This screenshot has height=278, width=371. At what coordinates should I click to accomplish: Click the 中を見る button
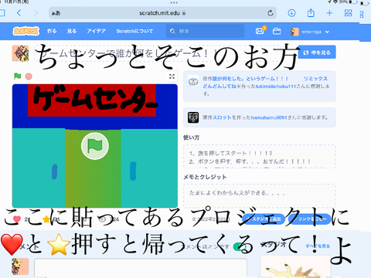point(317,53)
